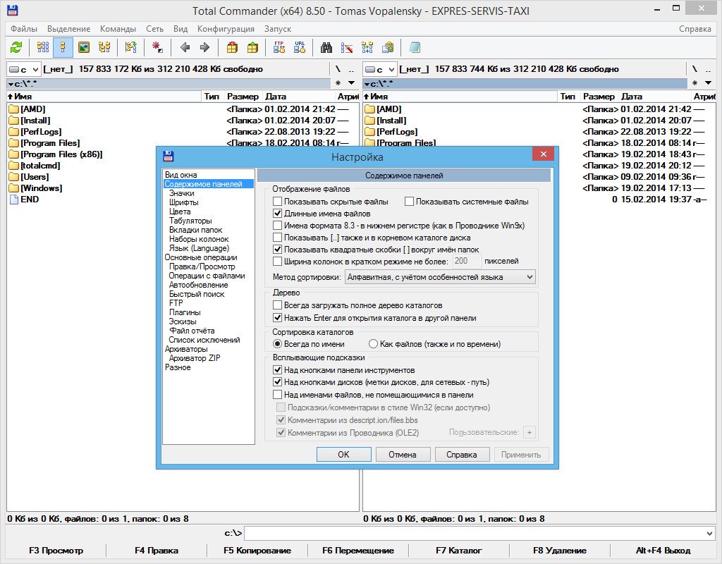This screenshot has width=722, height=564.
Task: Switch to brief file list view icon
Action: click(43, 47)
